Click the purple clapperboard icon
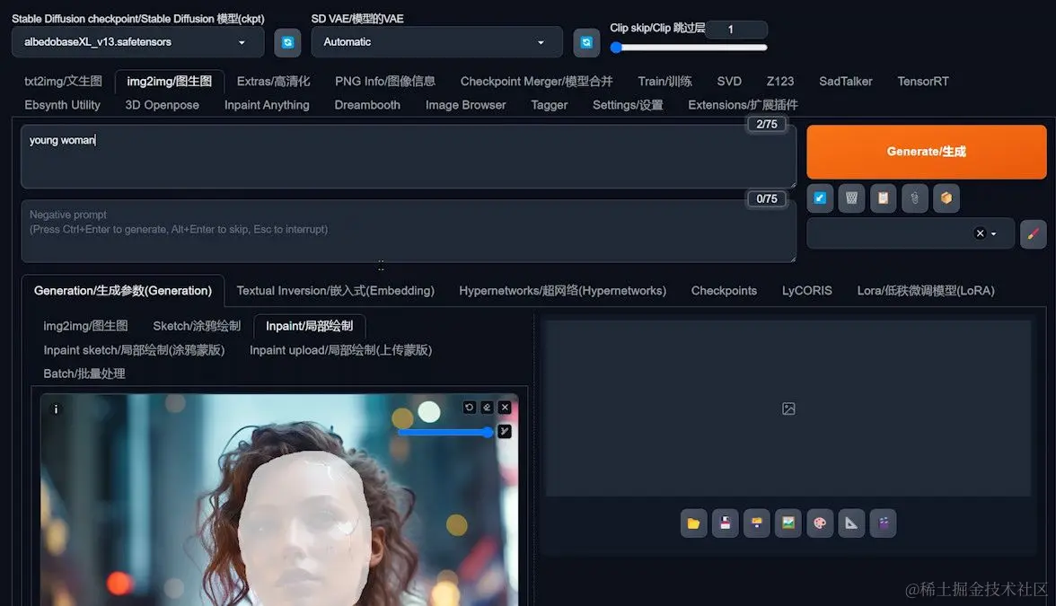The height and width of the screenshot is (606, 1056). (x=883, y=523)
